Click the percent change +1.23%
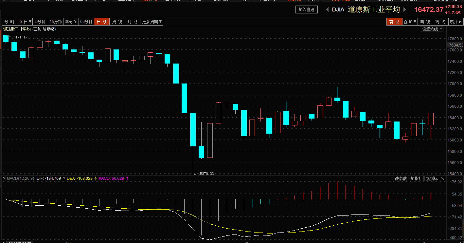Viewport: 464px width, 243px height. [x=453, y=12]
